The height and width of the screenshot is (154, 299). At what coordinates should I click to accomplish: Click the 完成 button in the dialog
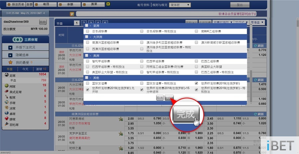(169, 98)
